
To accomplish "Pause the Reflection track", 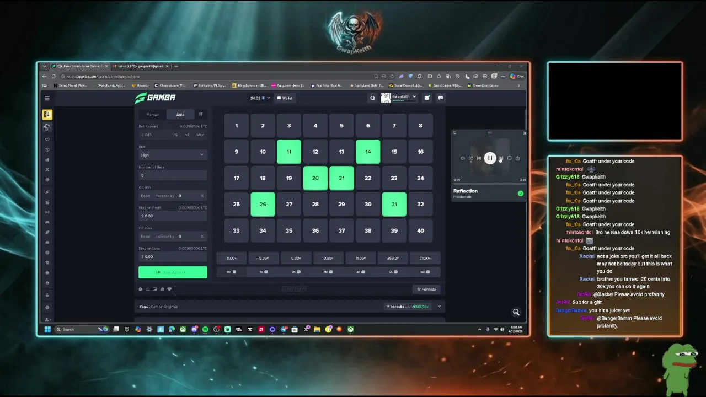I will (x=490, y=158).
